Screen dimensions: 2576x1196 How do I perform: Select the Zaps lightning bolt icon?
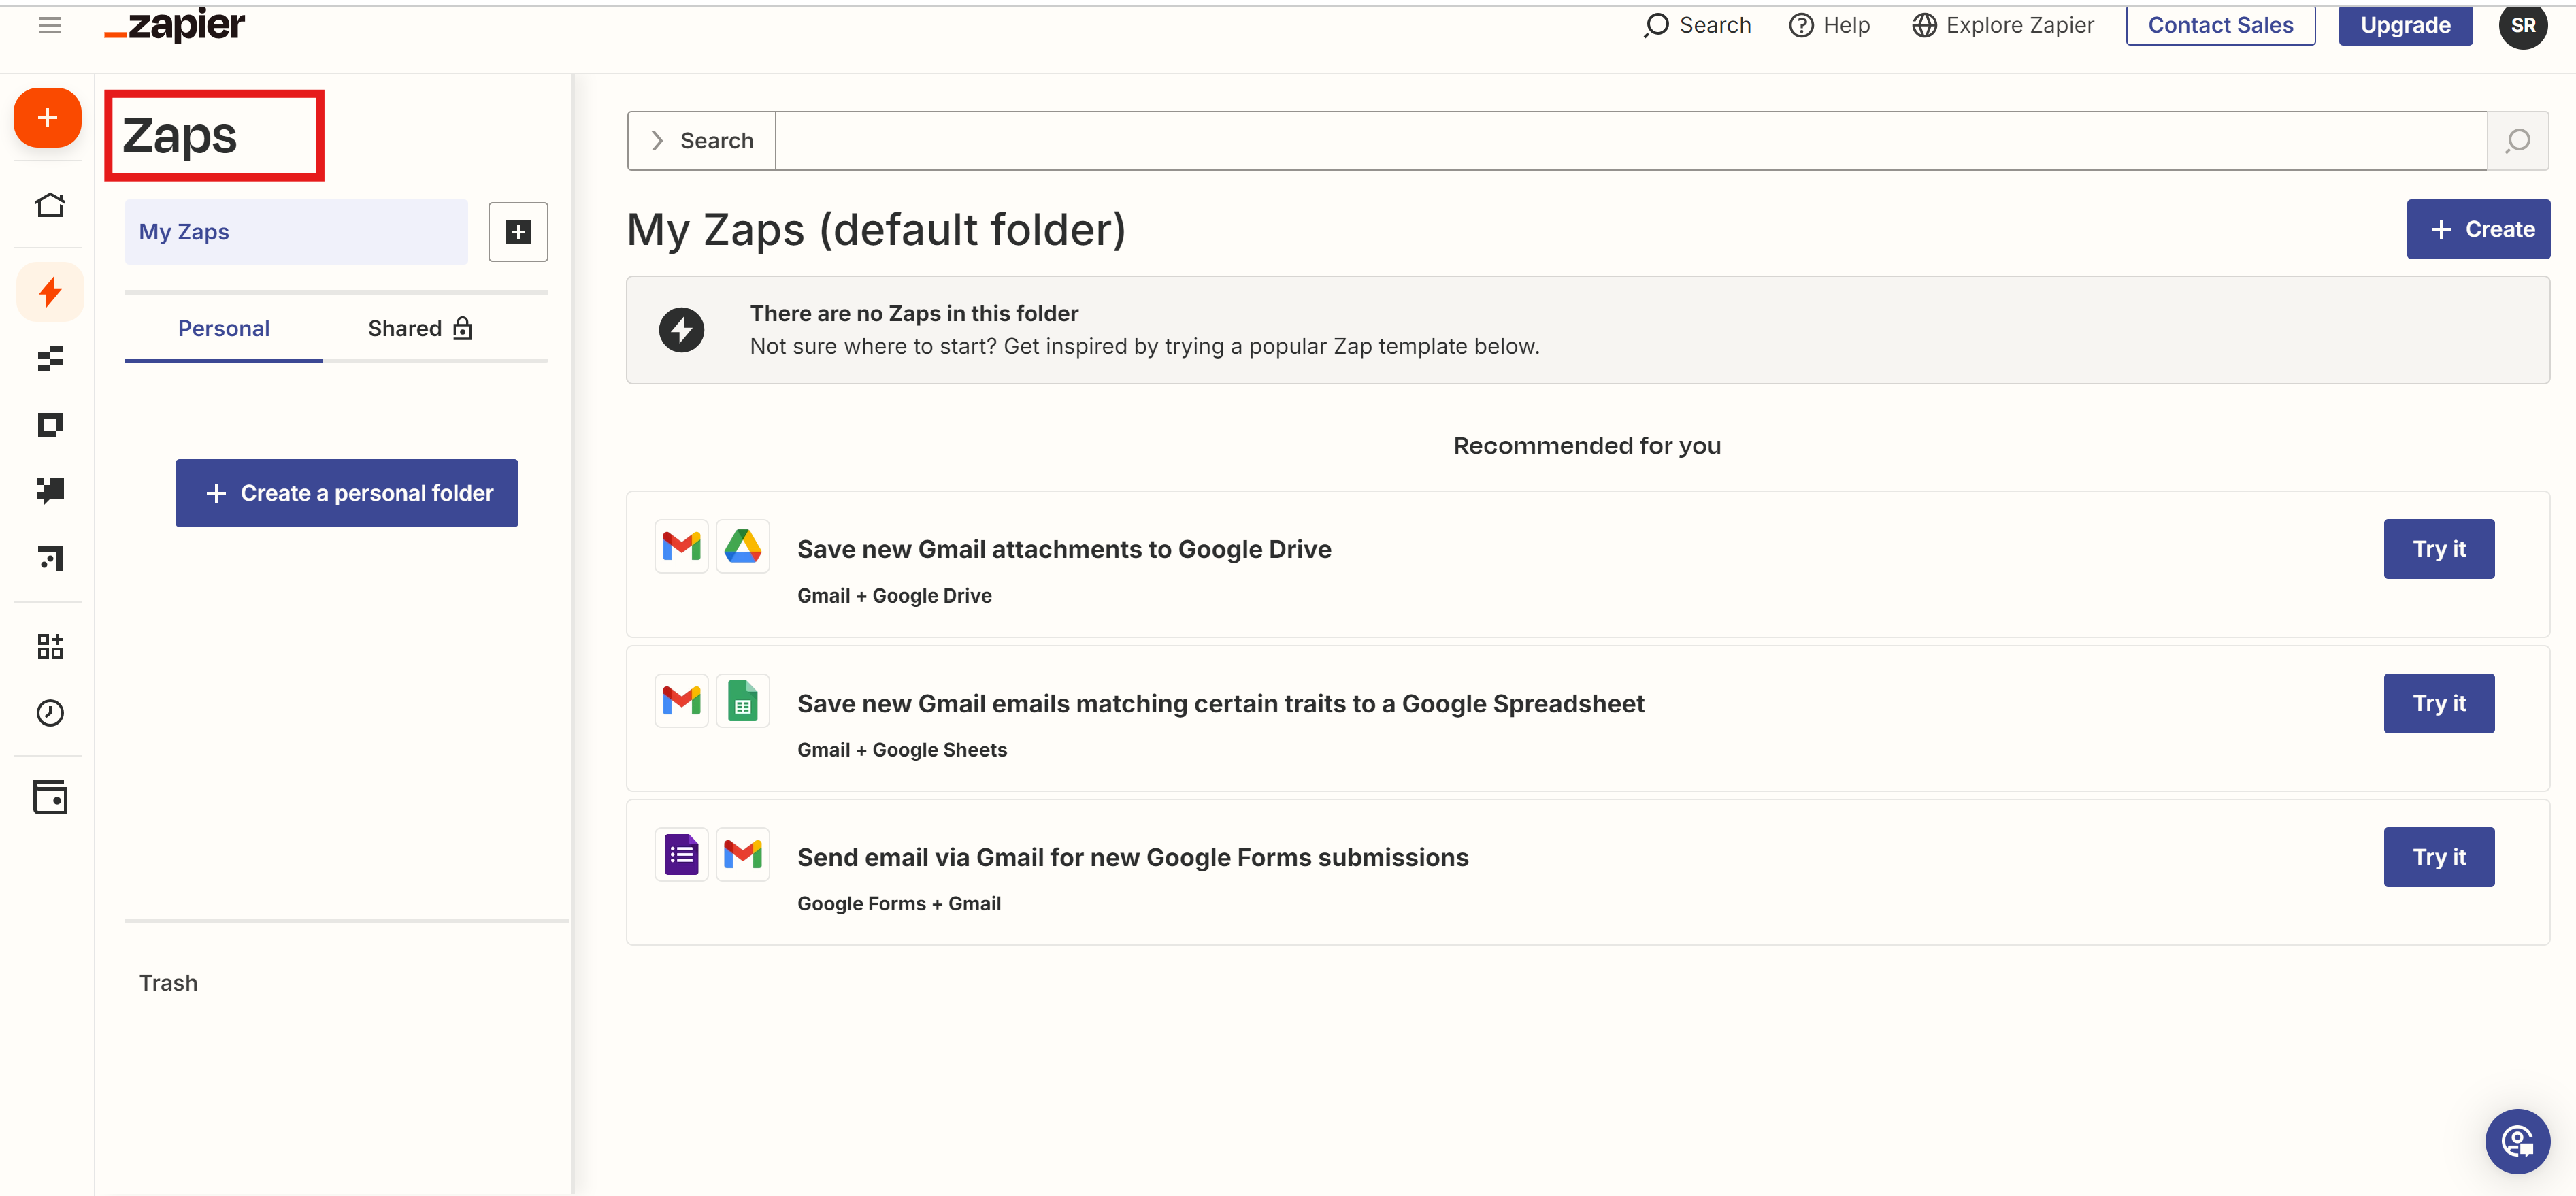coord(50,292)
